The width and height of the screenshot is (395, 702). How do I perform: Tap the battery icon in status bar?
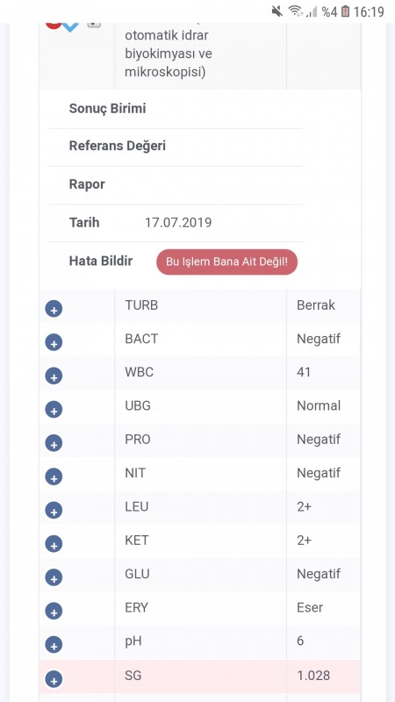345,11
